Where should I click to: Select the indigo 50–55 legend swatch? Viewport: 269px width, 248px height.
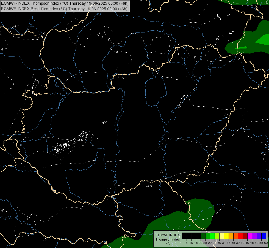[x=259, y=236]
